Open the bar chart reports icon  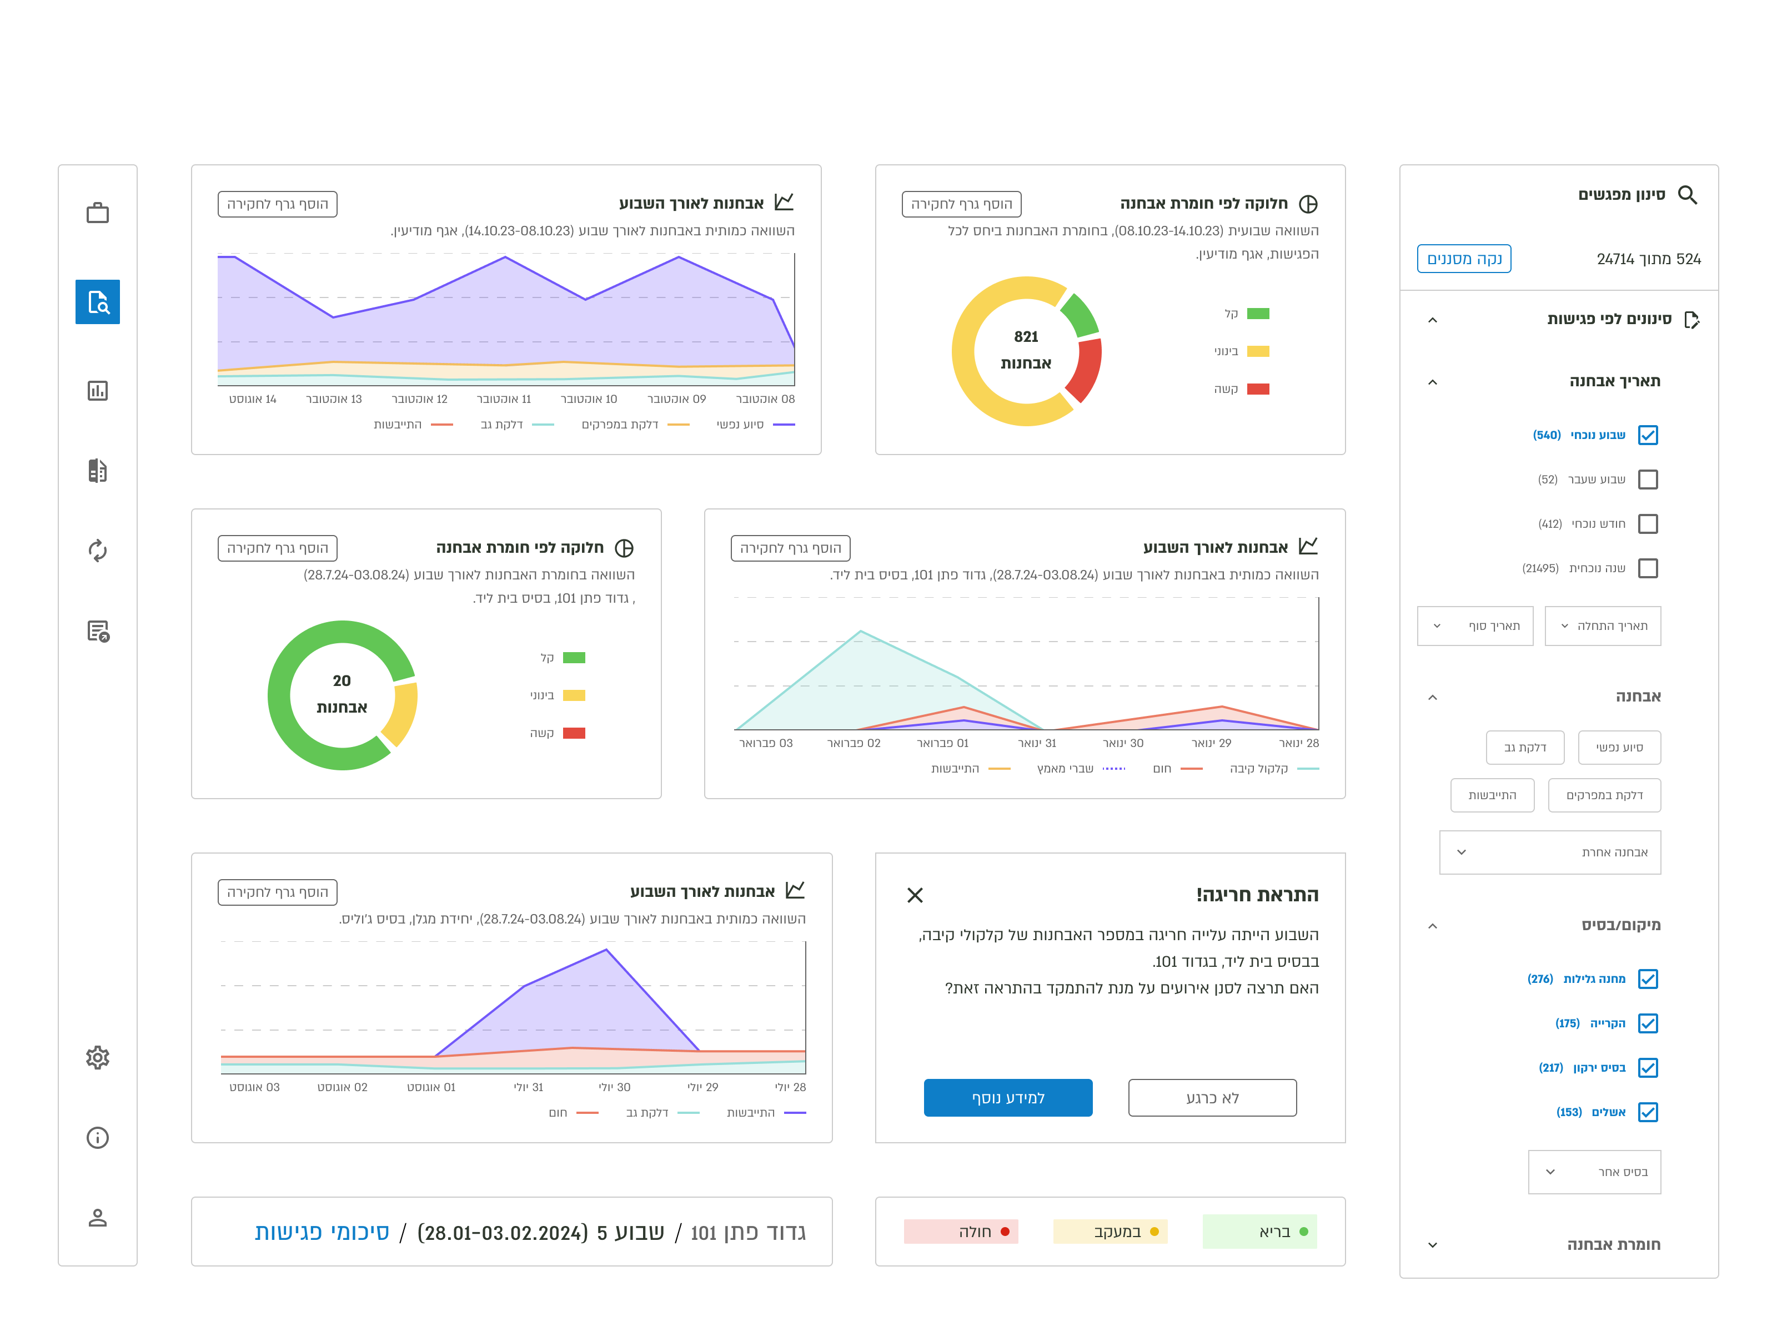click(97, 391)
